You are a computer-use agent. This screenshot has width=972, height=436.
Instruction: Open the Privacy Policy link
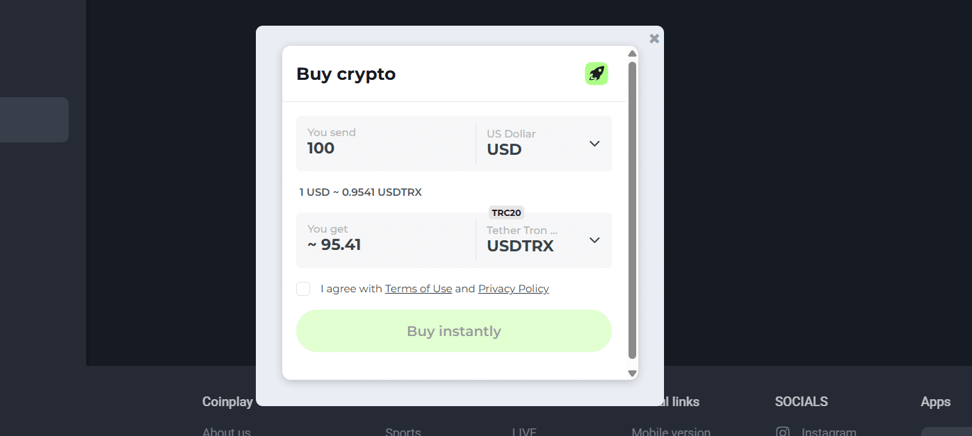point(513,288)
